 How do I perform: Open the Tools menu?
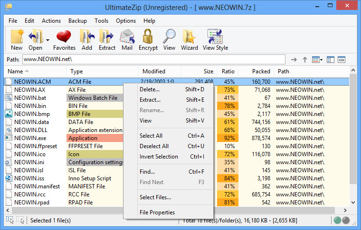coord(101,21)
